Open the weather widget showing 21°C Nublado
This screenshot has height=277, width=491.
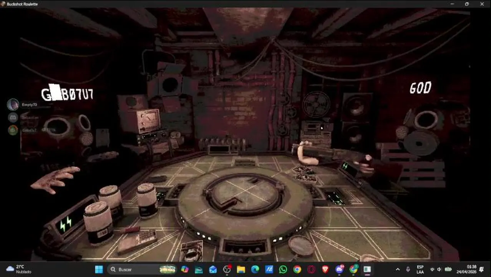point(19,269)
